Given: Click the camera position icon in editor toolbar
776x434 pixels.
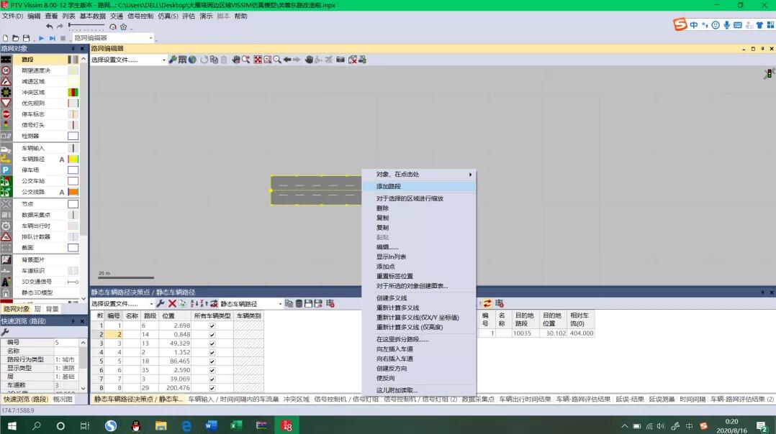Looking at the screenshot, I should coord(340,59).
